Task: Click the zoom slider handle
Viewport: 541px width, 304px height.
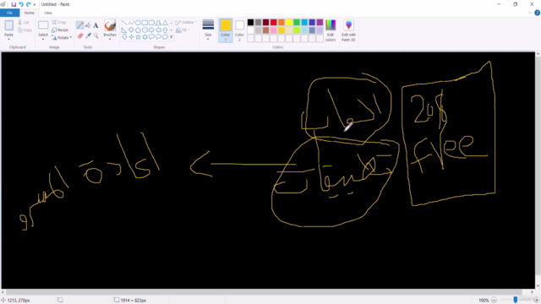Action: point(516,300)
